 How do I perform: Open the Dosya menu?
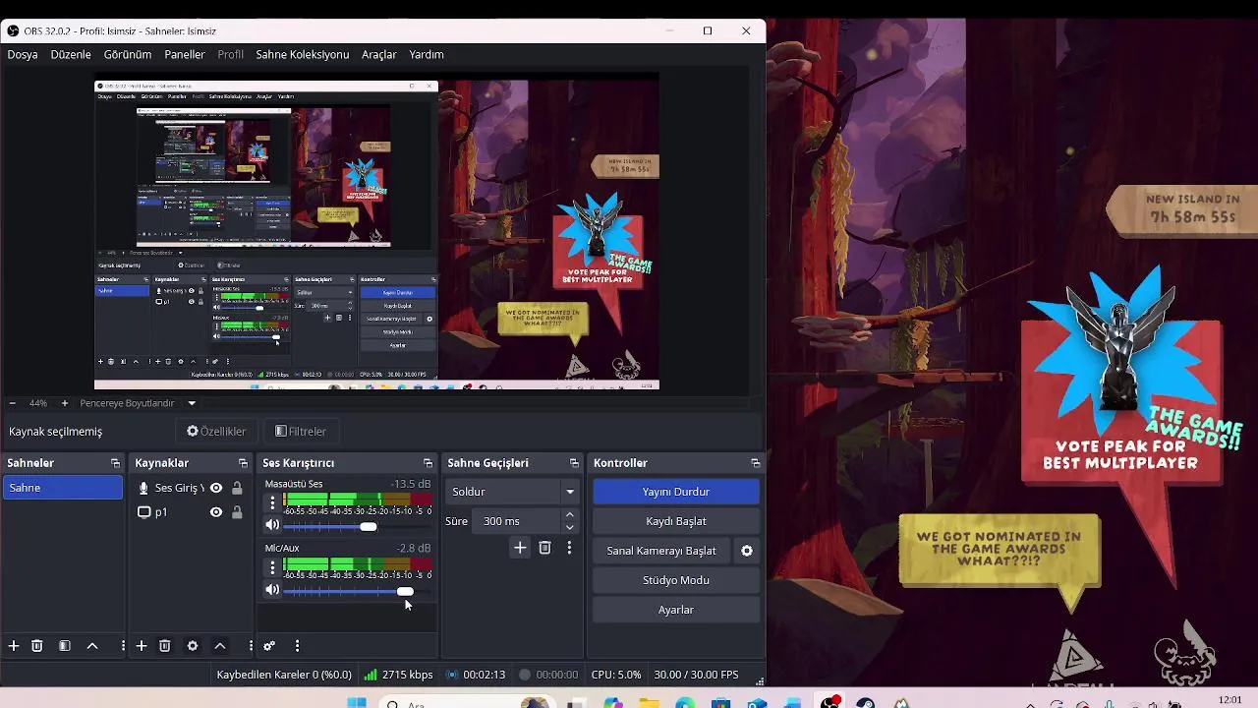[23, 54]
